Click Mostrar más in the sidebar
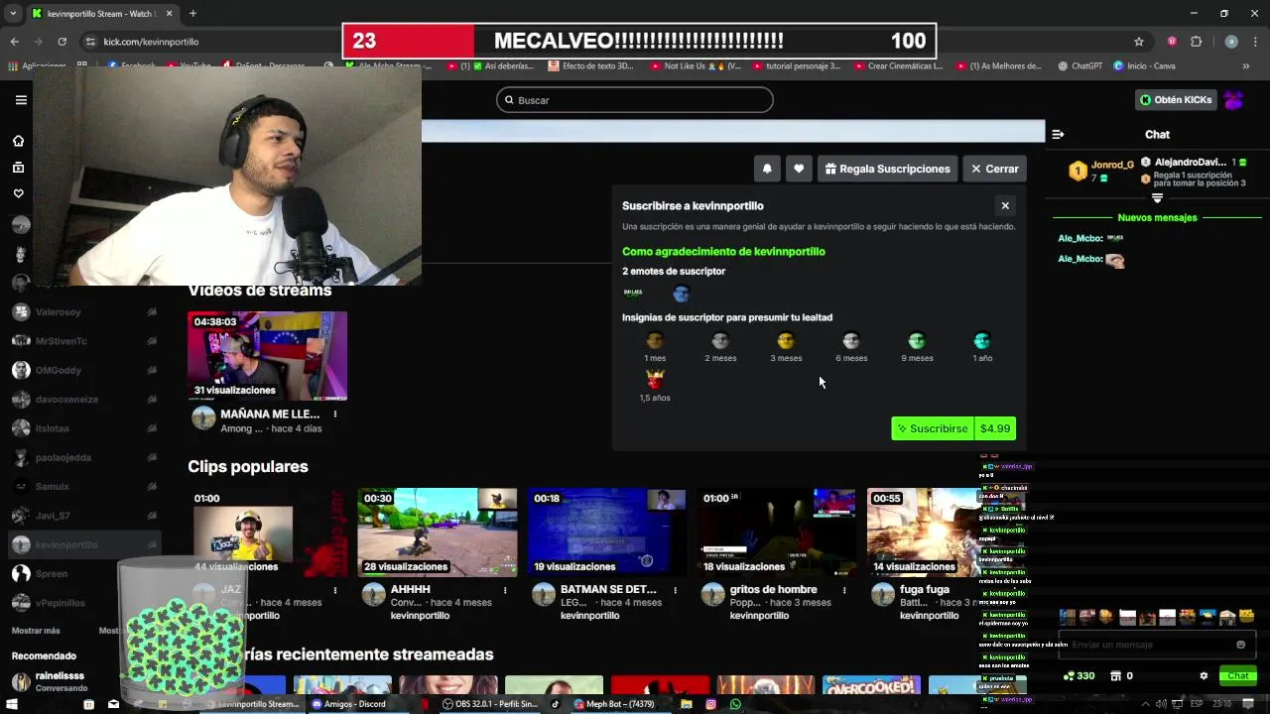Screen dimensions: 1270x714 [36, 631]
